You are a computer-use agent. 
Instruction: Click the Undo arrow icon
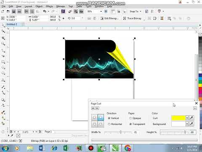(45, 11)
